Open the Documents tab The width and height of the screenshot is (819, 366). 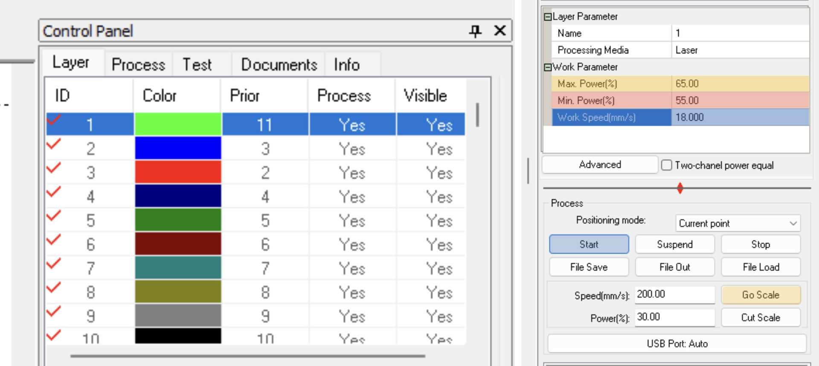[279, 65]
